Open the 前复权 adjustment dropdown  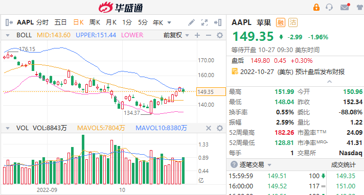pyautogui.click(x=176, y=35)
